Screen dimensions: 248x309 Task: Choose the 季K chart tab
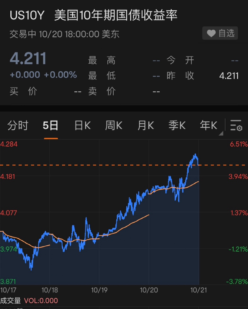[x=177, y=126]
